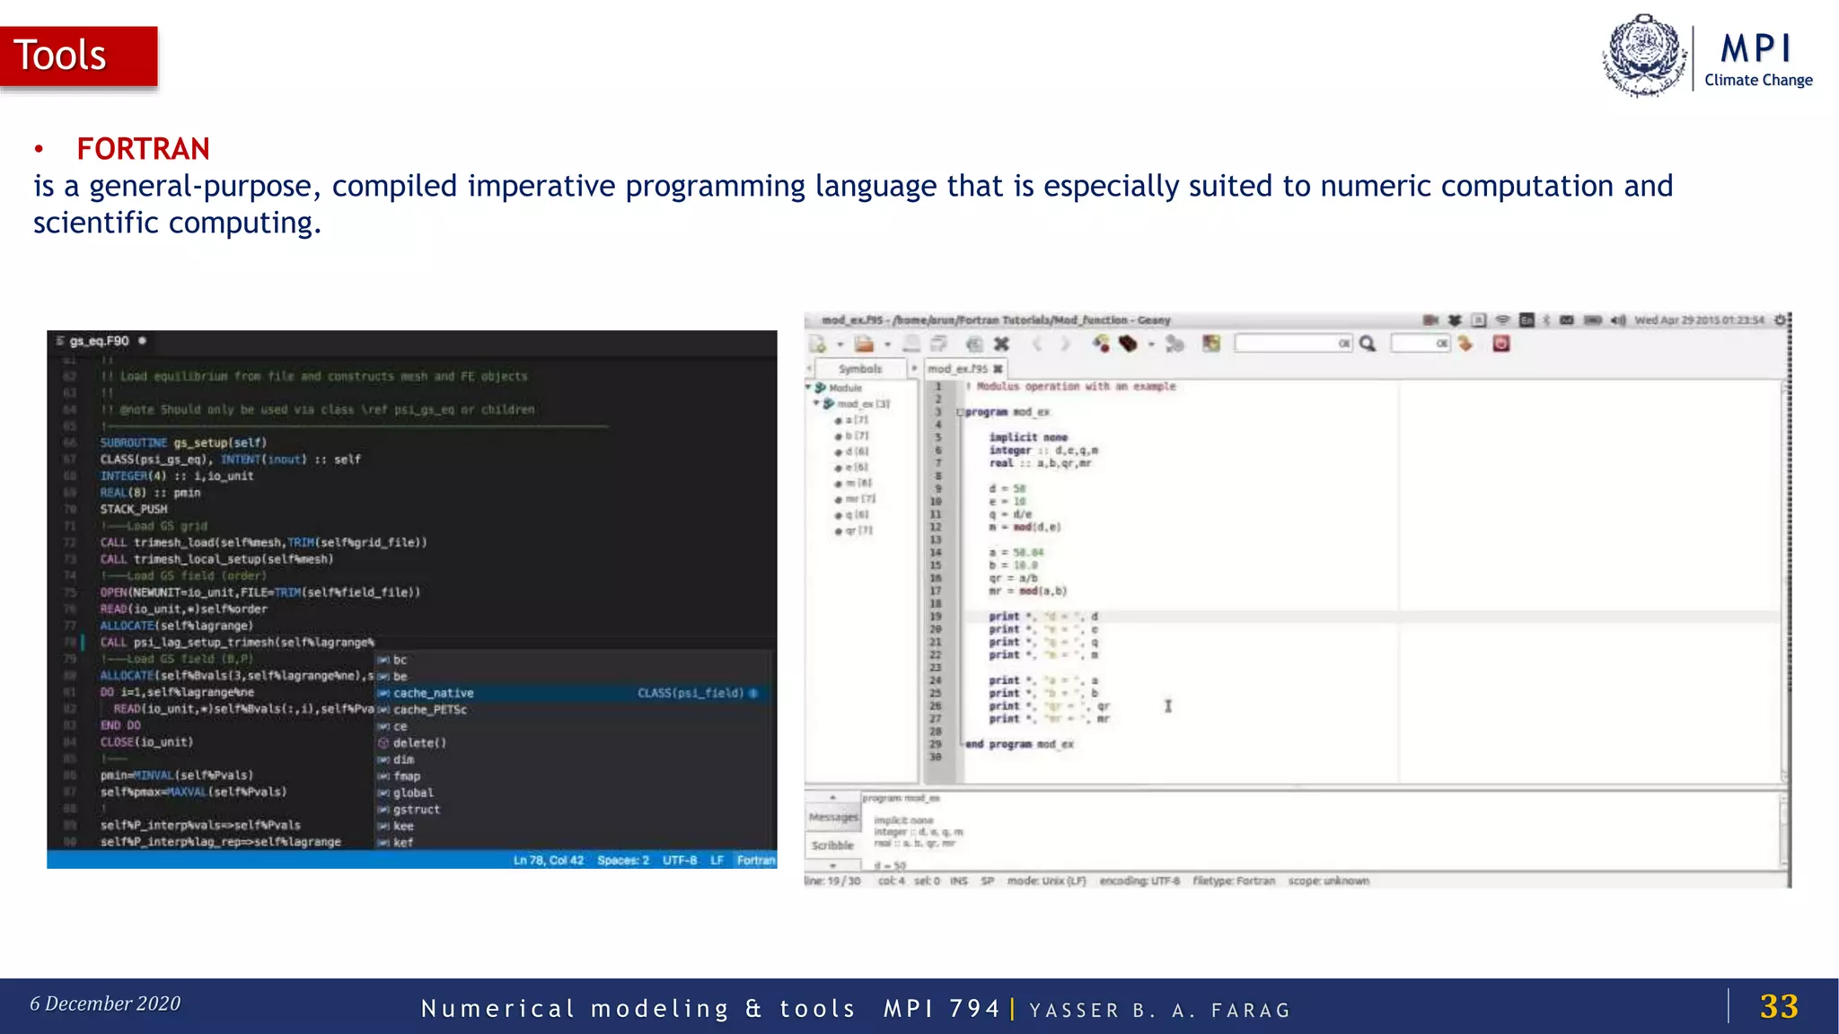Click 'encoding: UTF-8' in Geany status bar
The height and width of the screenshot is (1034, 1839).
click(x=1139, y=881)
